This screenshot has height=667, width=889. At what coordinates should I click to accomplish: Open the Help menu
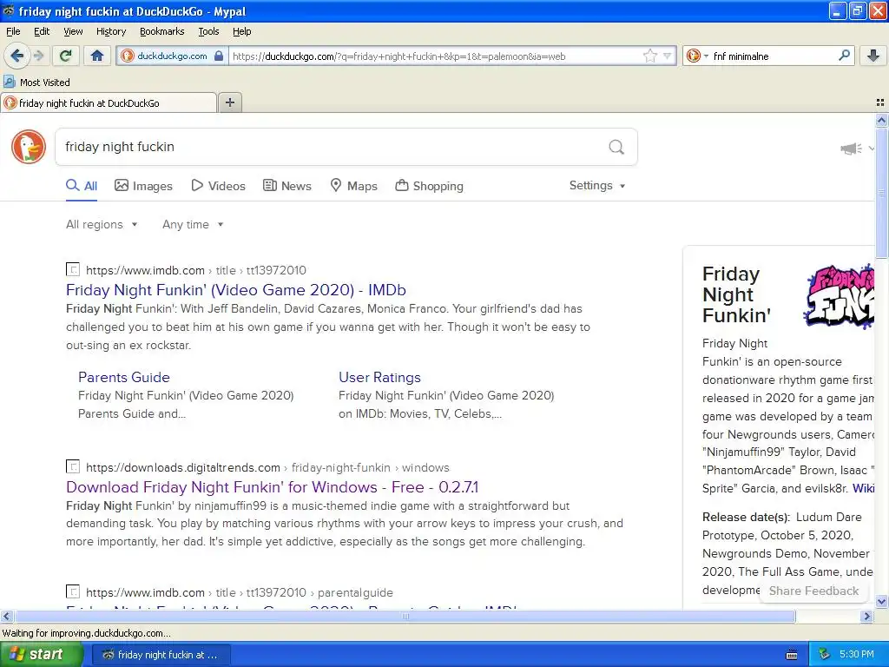pyautogui.click(x=241, y=31)
